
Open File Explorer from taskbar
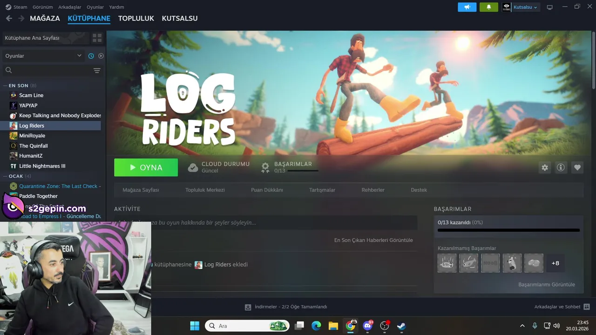[333, 326]
